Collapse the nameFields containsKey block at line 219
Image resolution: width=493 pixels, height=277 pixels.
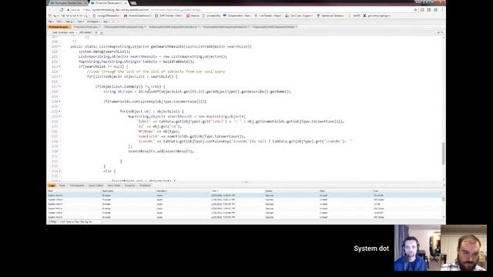[x=60, y=102]
